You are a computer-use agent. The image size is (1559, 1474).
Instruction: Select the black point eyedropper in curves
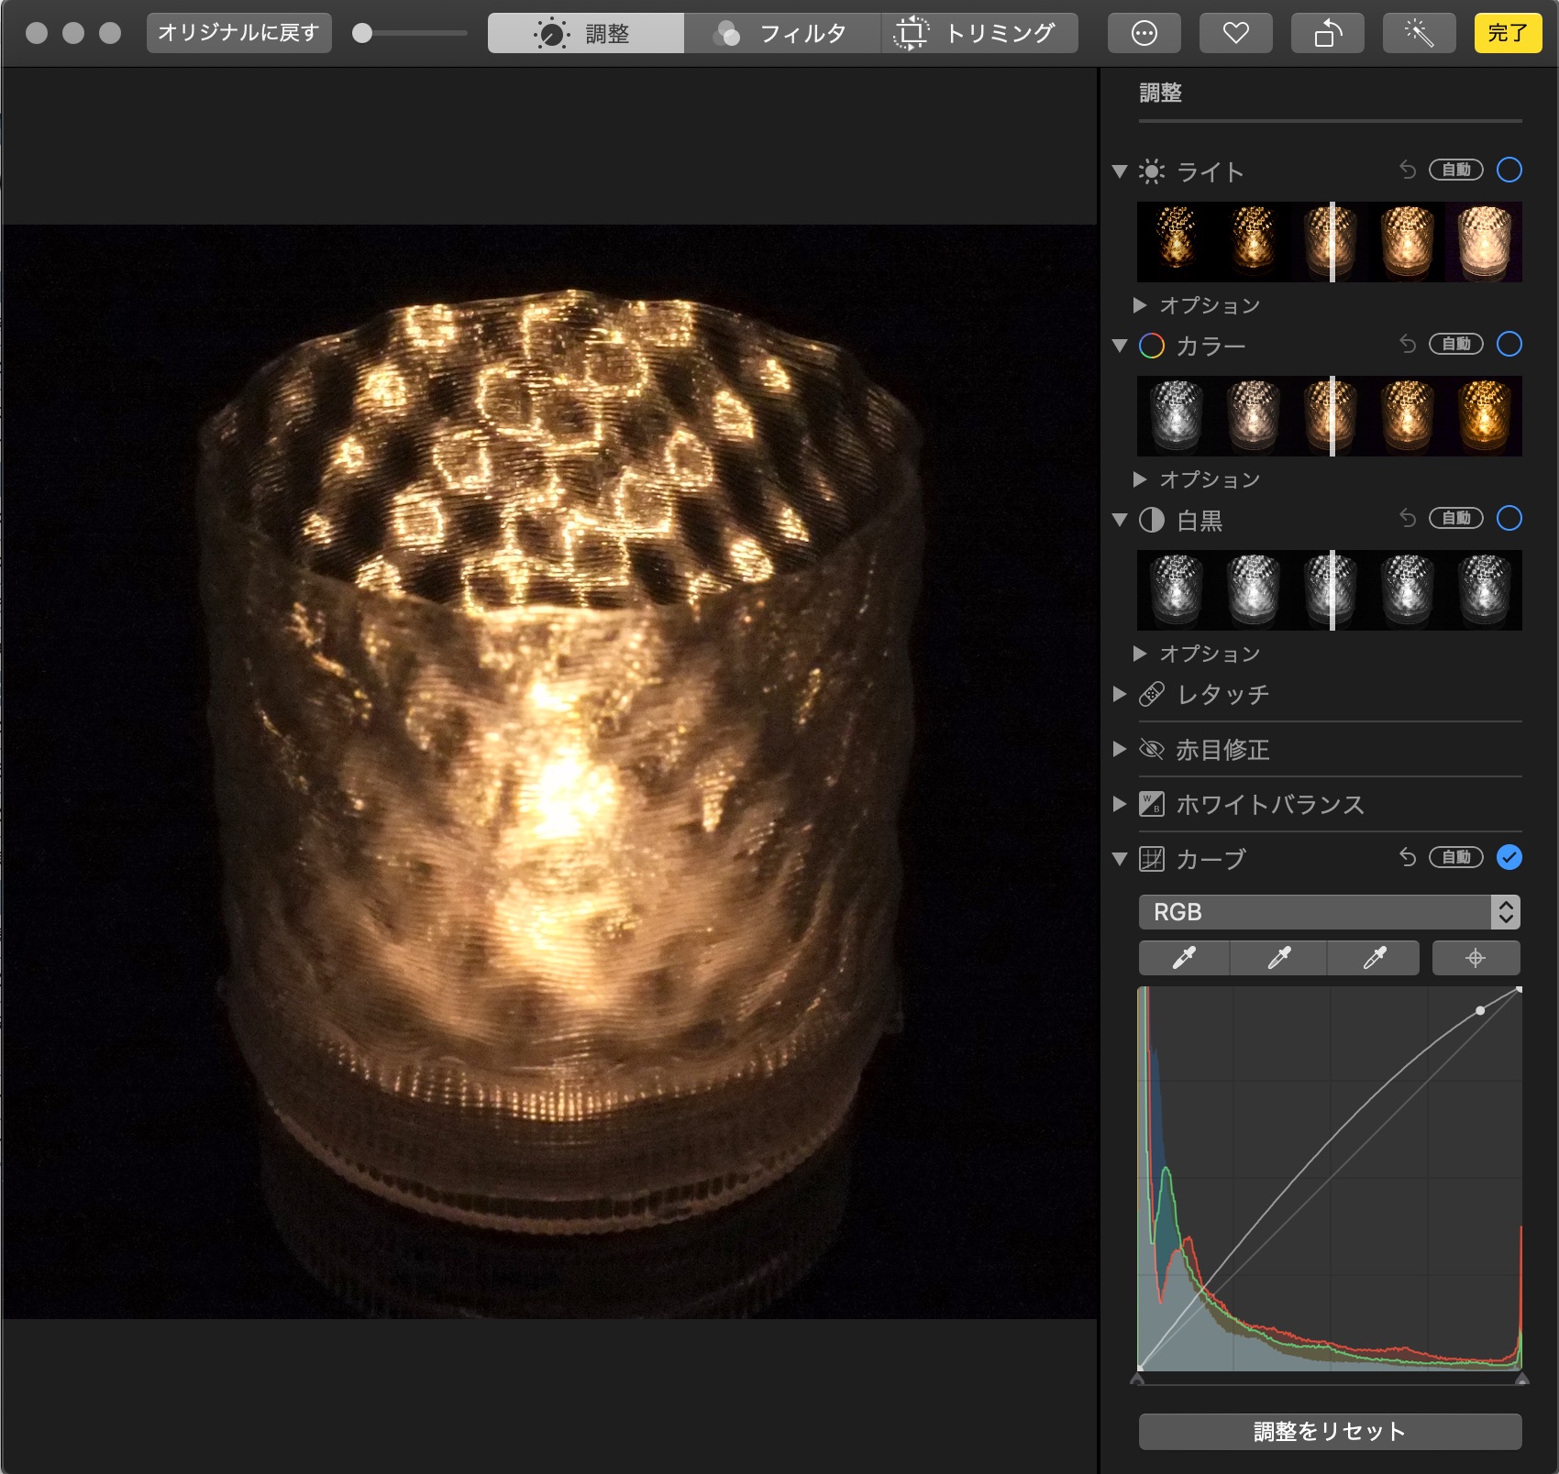tap(1184, 958)
